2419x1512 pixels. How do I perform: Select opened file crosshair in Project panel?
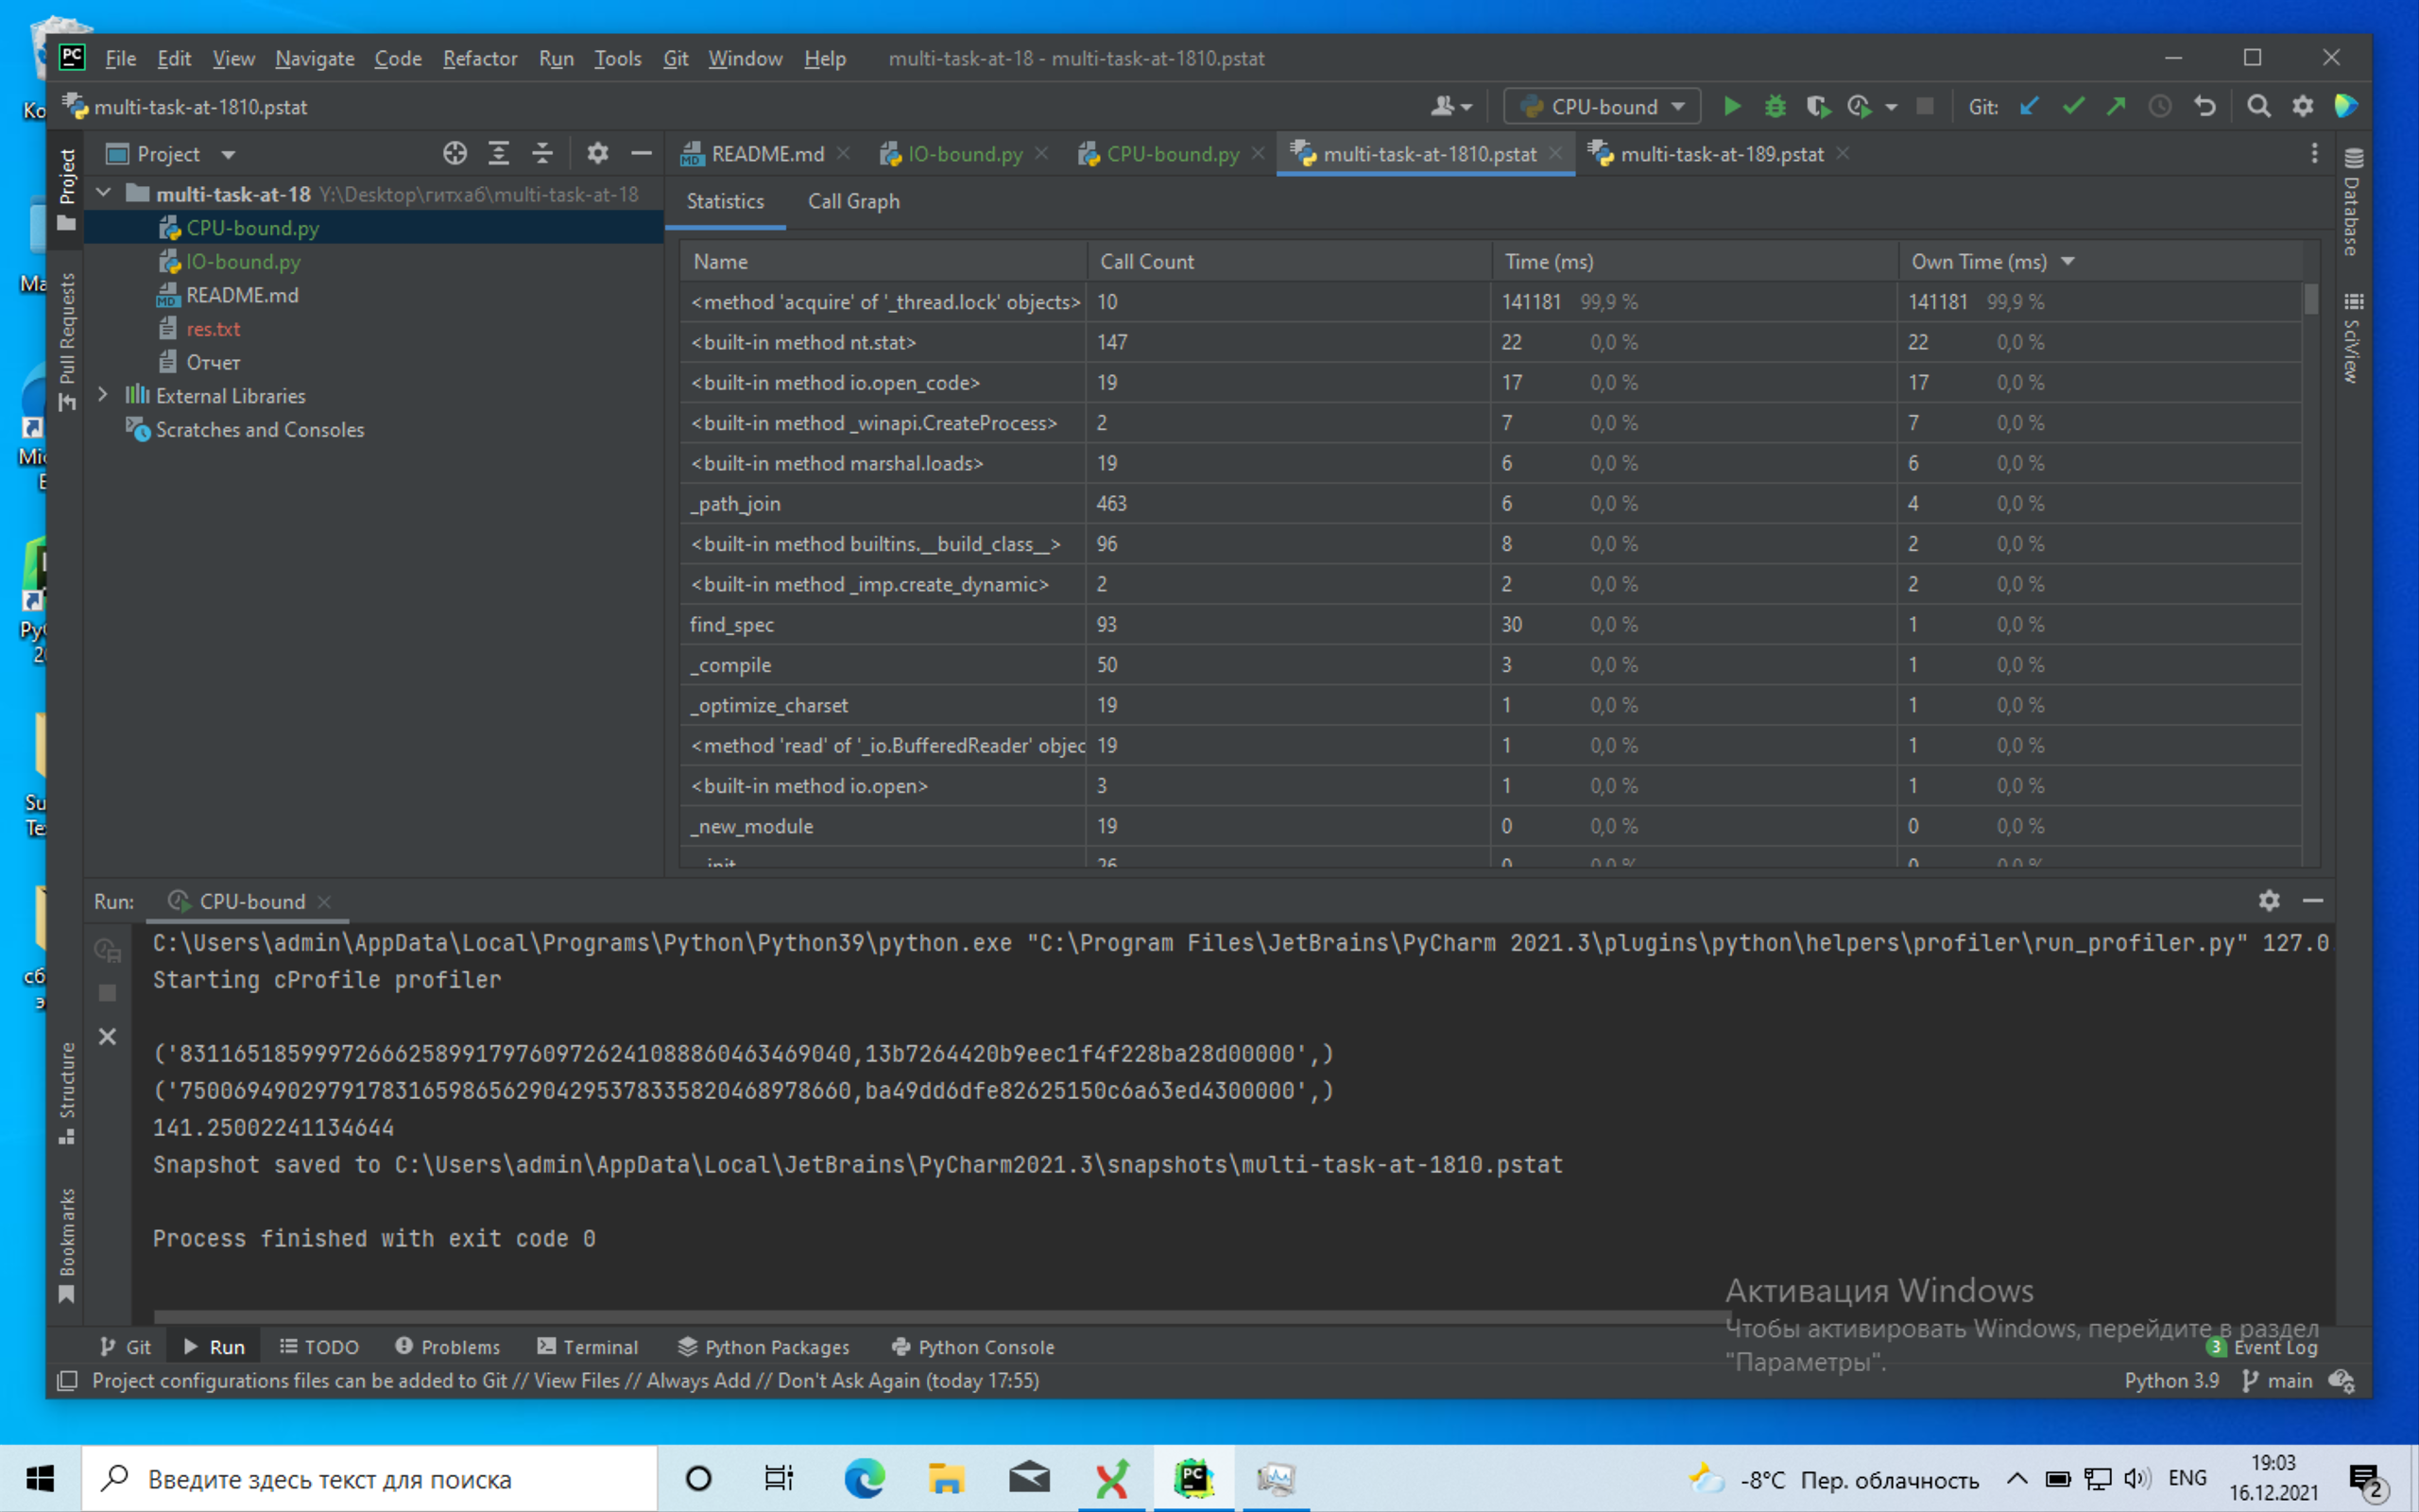pyautogui.click(x=455, y=153)
